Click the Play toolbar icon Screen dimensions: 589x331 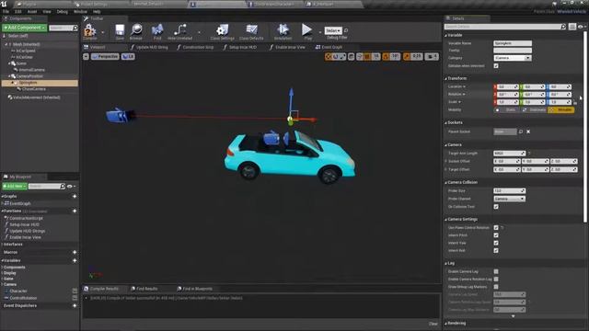pyautogui.click(x=306, y=29)
